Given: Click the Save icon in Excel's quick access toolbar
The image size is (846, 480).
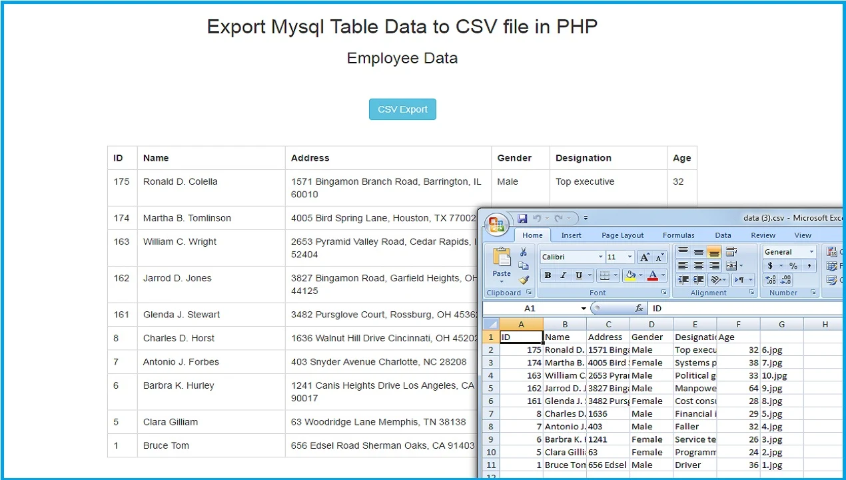Looking at the screenshot, I should coord(522,218).
